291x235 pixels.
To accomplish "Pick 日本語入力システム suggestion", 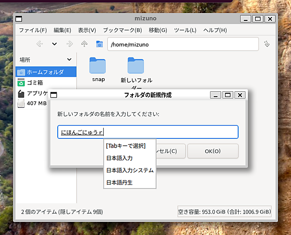I will (x=129, y=170).
